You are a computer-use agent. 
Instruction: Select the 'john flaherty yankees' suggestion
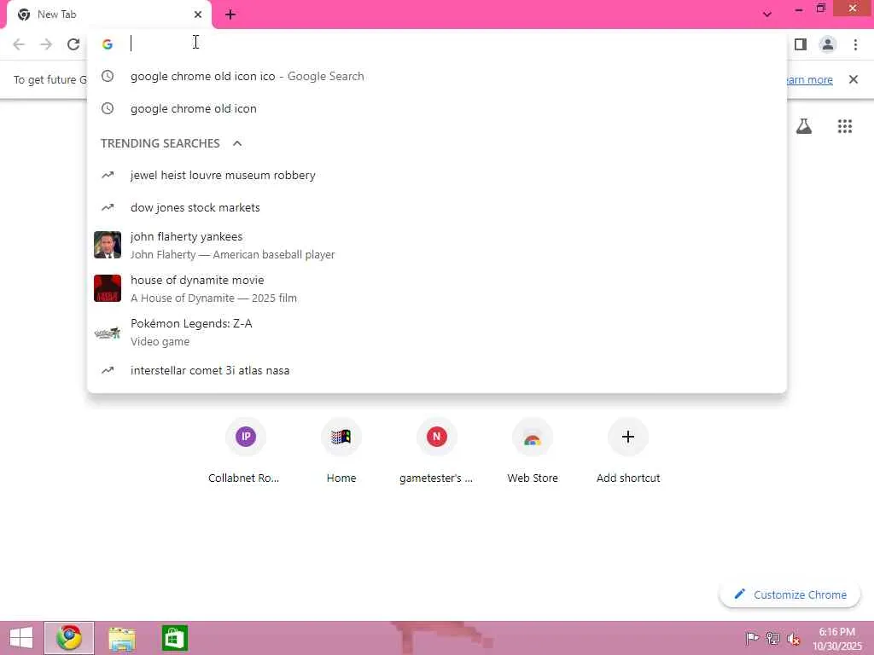pos(437,245)
